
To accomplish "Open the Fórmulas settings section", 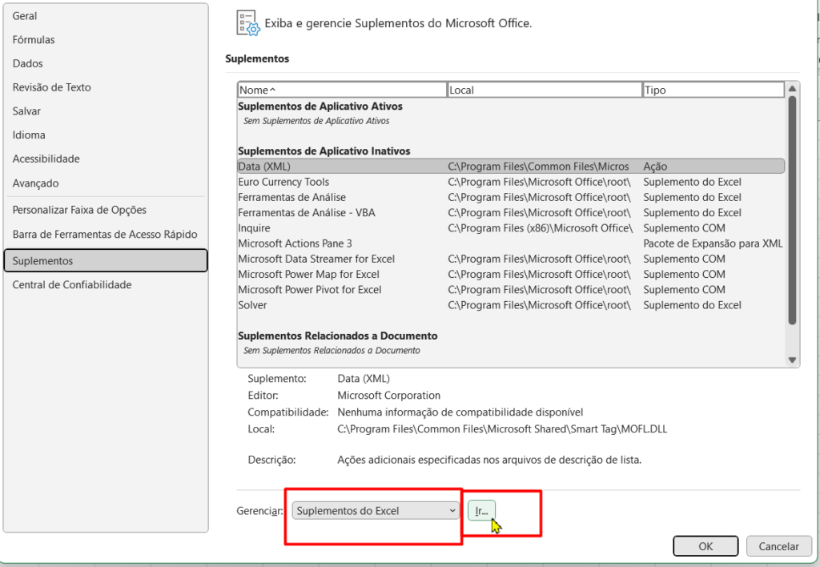I will 34,39.
